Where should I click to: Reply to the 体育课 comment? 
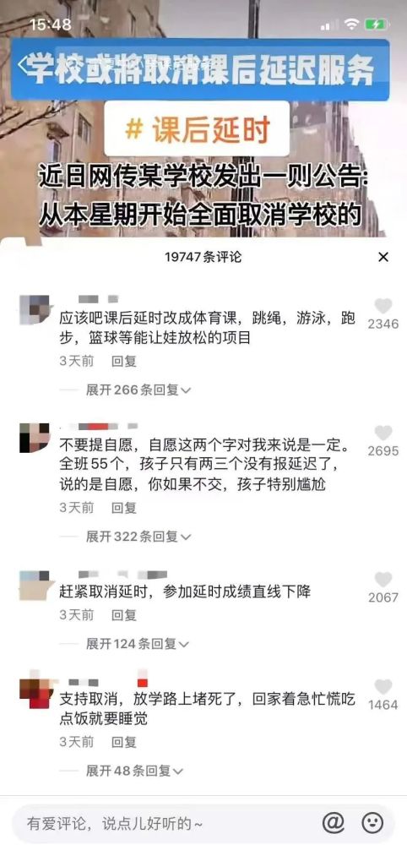(124, 361)
